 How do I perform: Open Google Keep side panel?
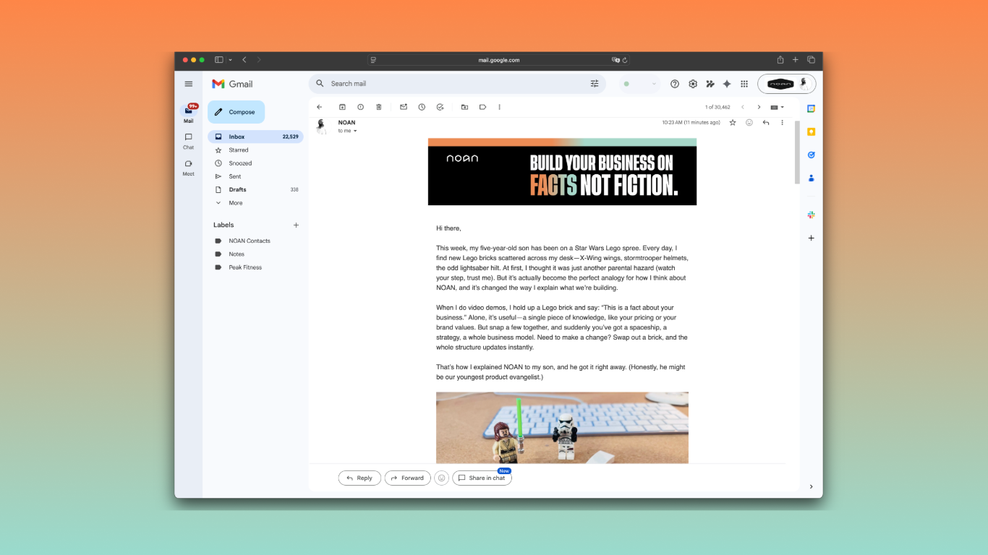(812, 132)
